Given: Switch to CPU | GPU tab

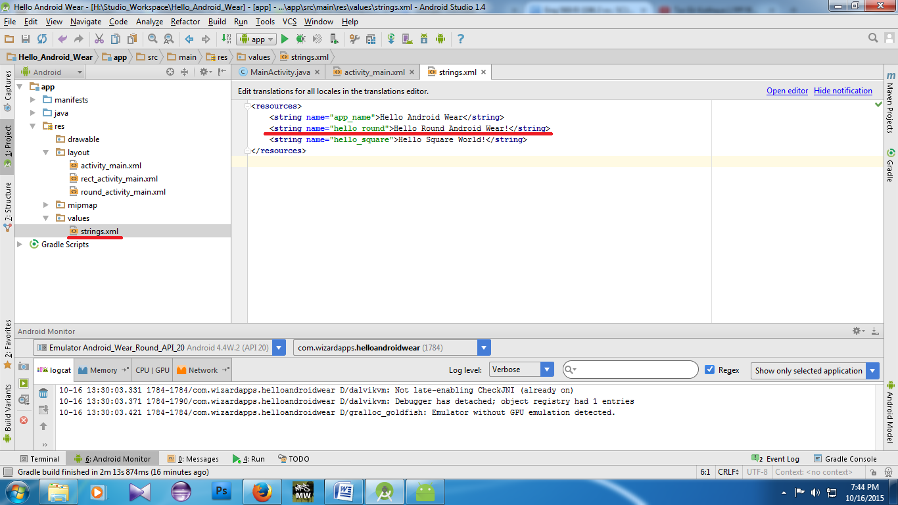Looking at the screenshot, I should [153, 370].
